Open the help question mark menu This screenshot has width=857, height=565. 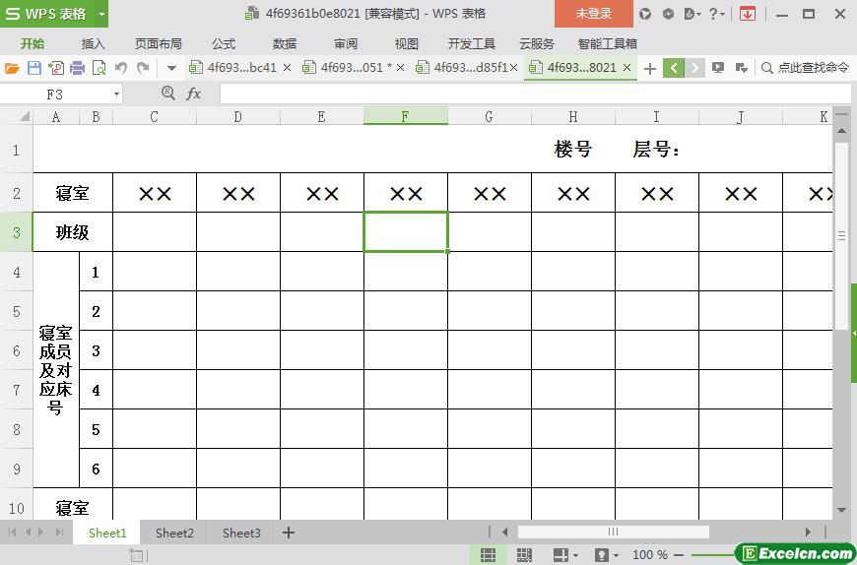tap(716, 14)
